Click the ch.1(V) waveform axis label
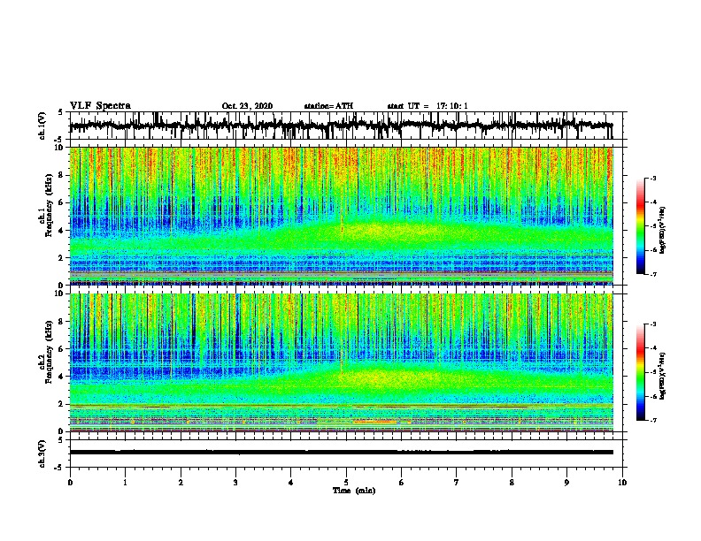This screenshot has width=701, height=541. 42,126
